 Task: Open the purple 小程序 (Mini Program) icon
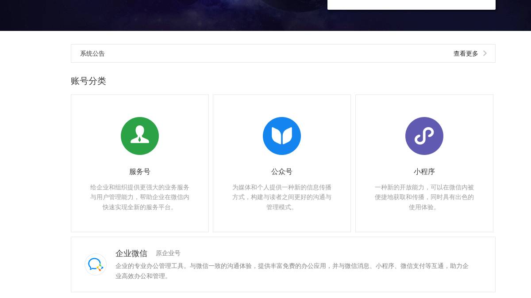(424, 136)
